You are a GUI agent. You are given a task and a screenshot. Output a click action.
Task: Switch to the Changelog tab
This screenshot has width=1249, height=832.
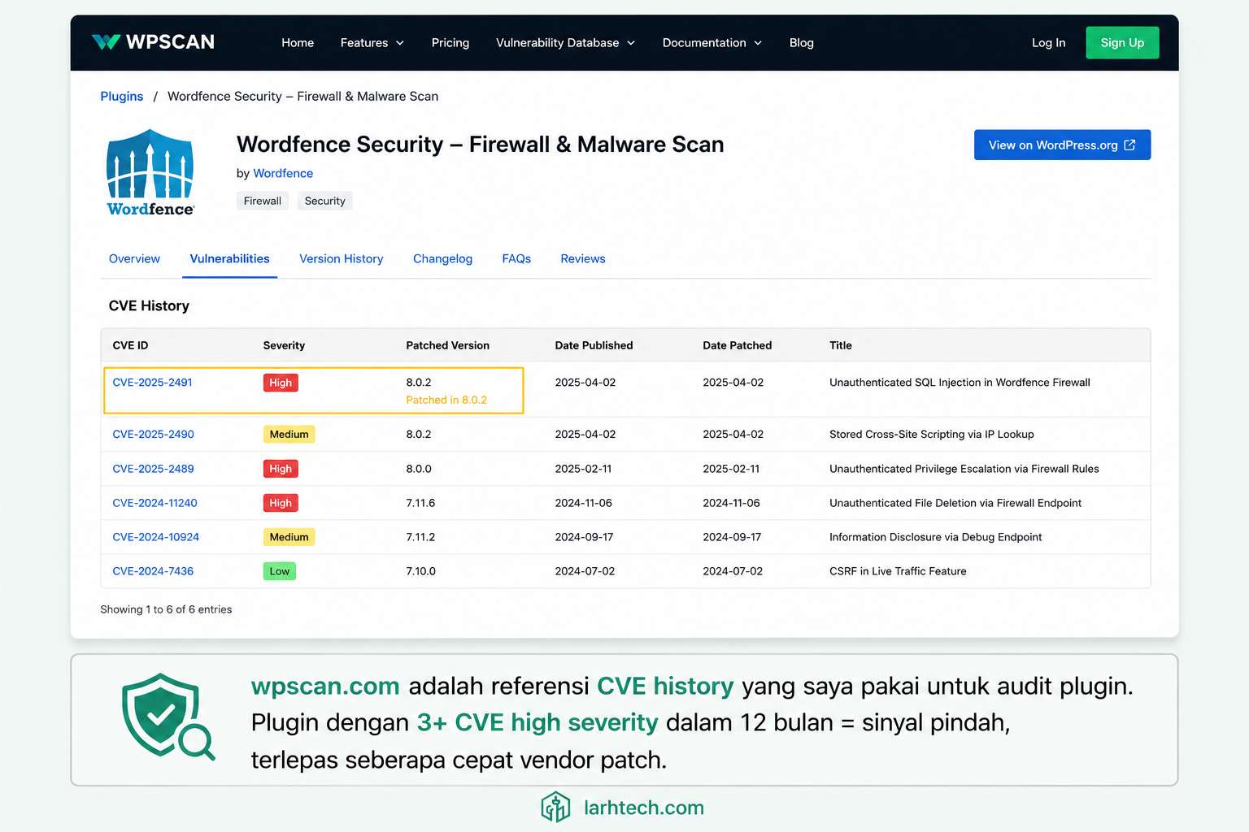pos(442,258)
